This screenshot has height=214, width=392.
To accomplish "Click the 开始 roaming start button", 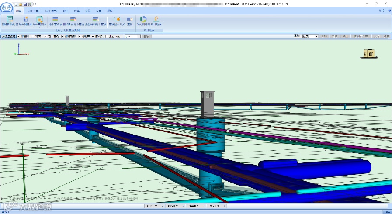I will click(x=324, y=36).
